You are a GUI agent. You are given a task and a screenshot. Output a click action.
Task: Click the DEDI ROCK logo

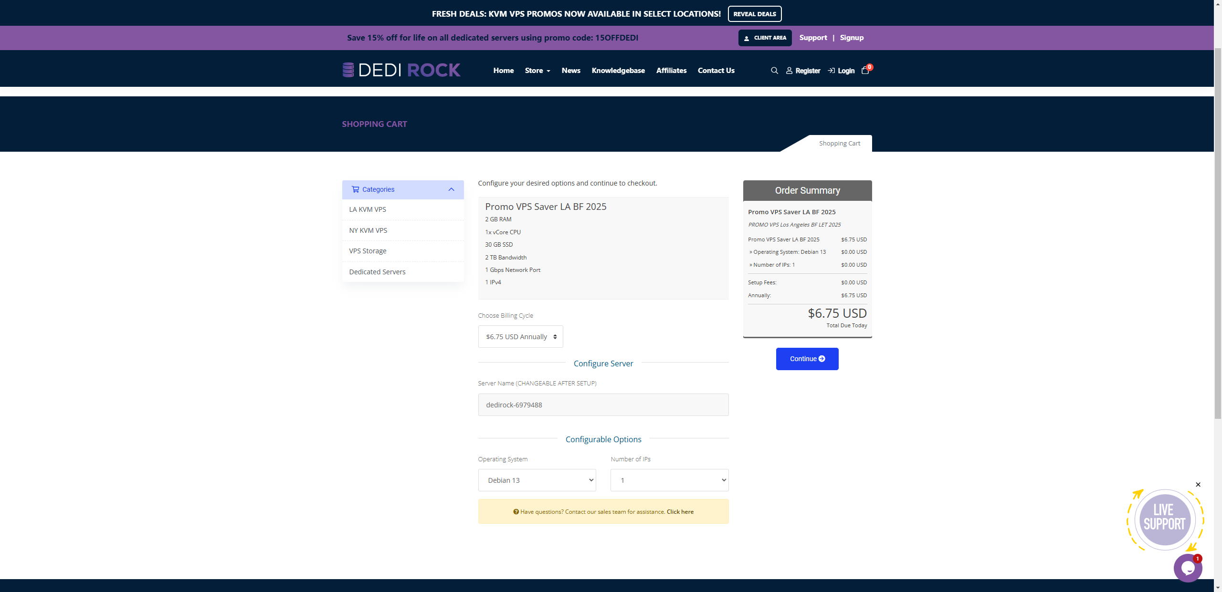[401, 70]
